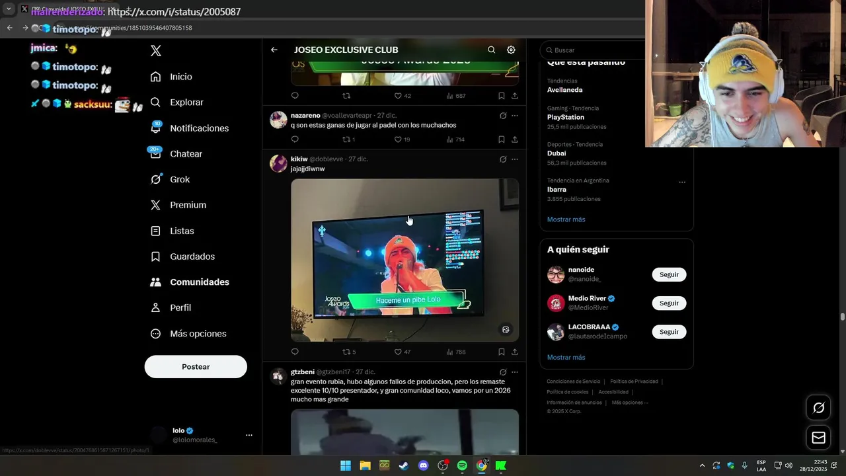Open nazareno's profile name

[x=305, y=116]
